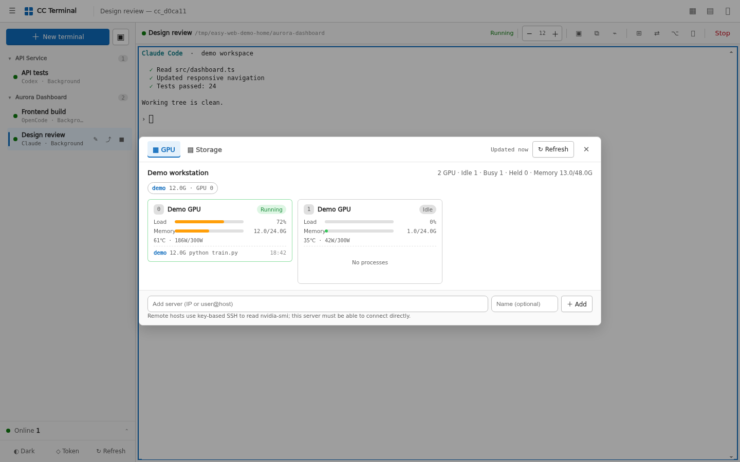The image size is (740, 462).
Task: Click the narrow rectangle icon in title bar
Action: click(x=728, y=11)
